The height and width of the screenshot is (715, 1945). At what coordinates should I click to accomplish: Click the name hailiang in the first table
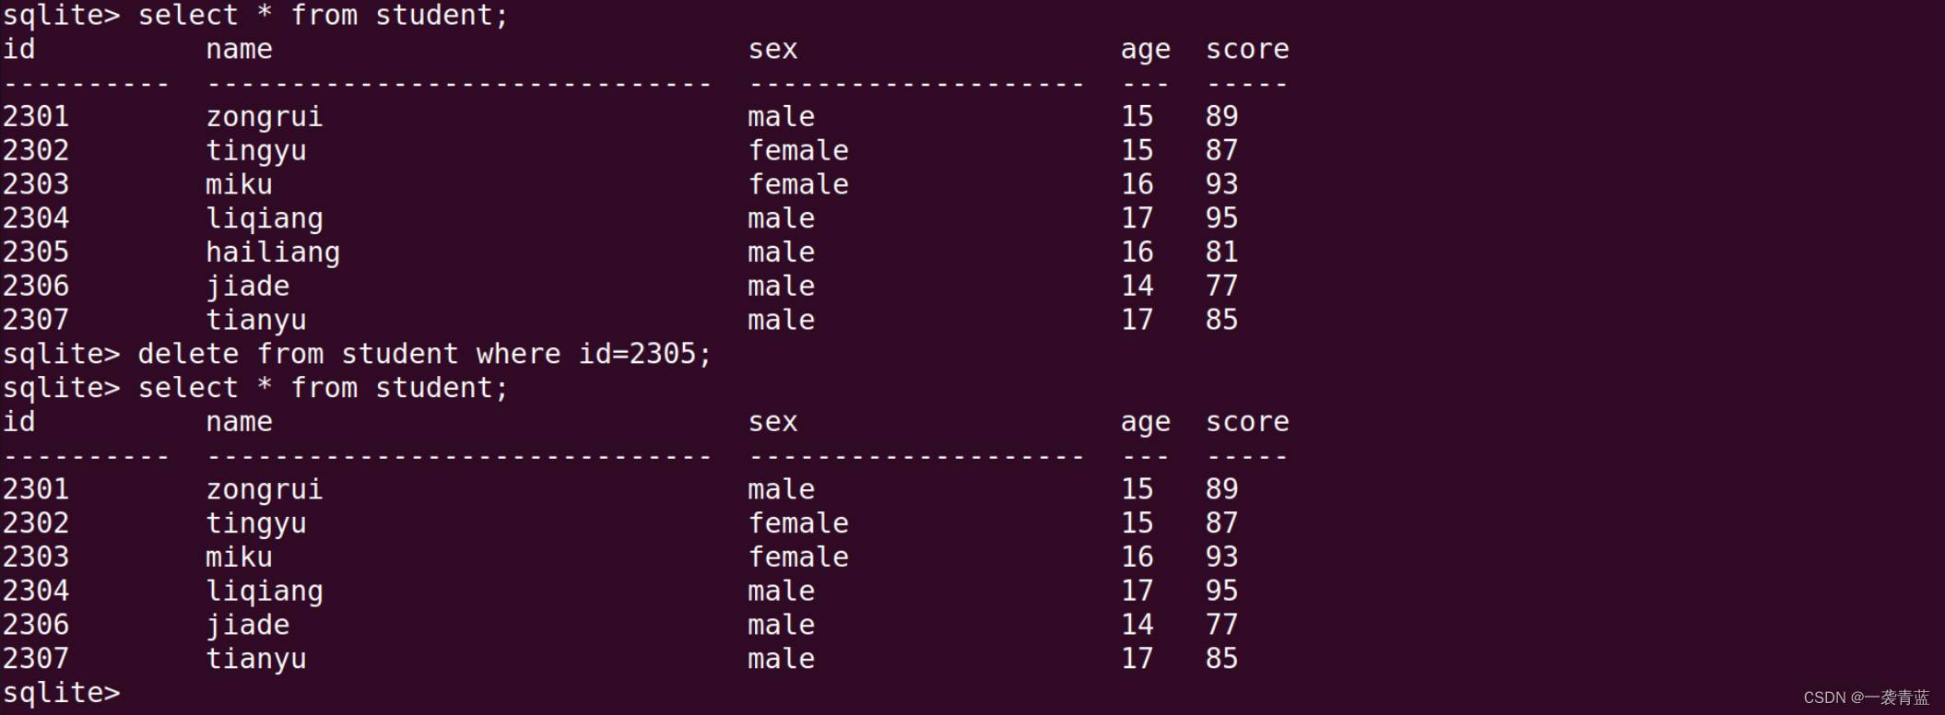[x=273, y=252]
